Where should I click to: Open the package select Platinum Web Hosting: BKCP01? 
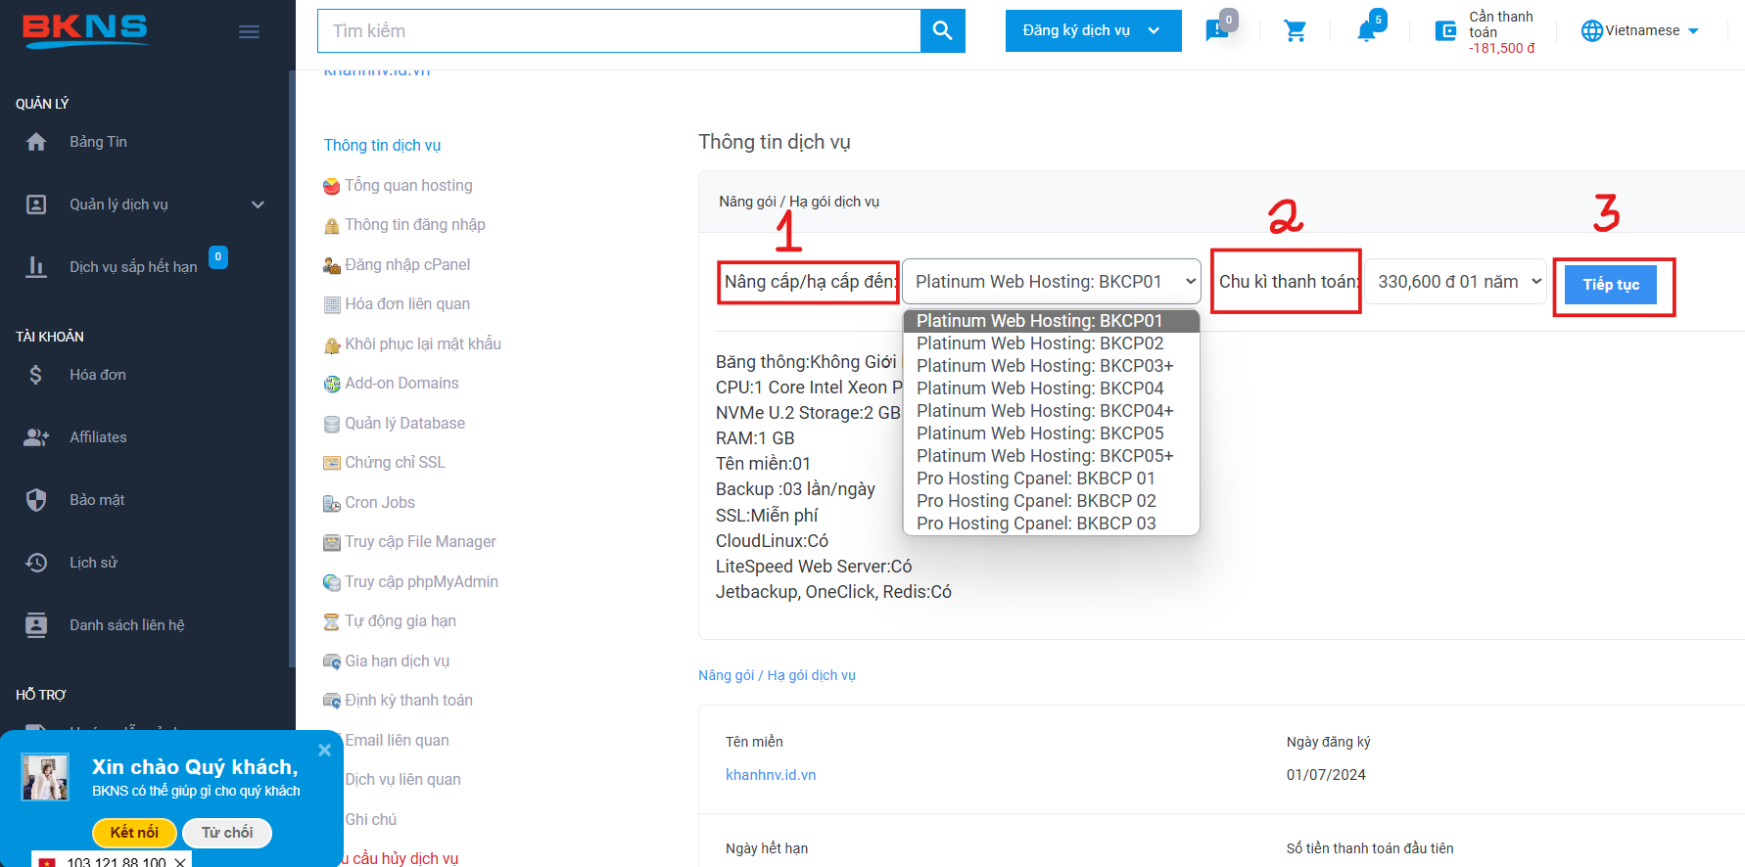click(1051, 282)
